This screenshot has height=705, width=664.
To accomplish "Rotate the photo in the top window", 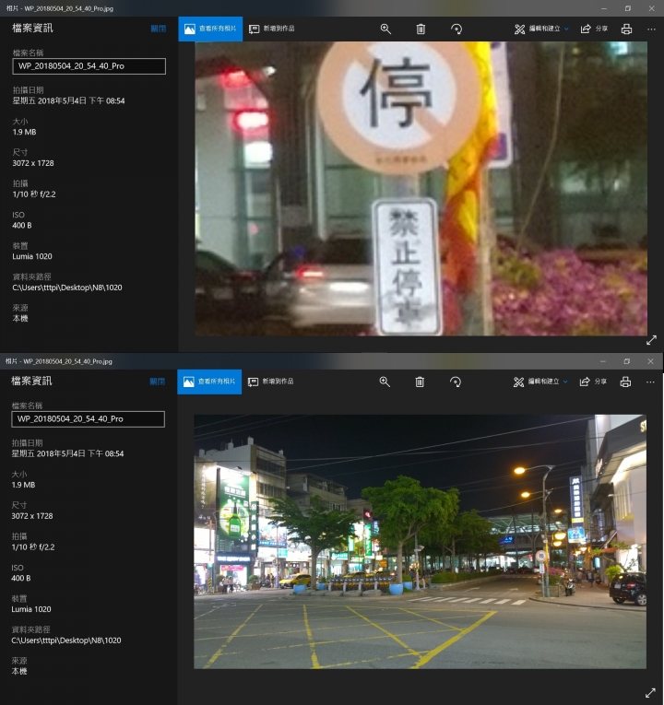I will tap(456, 29).
